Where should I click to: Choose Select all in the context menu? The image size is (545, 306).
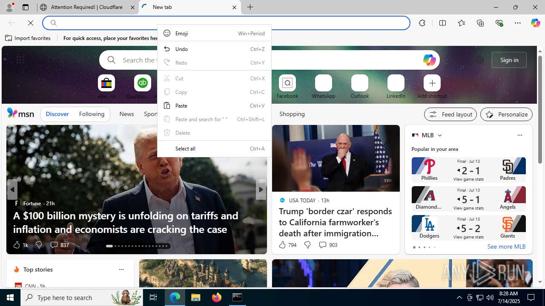coord(214,148)
